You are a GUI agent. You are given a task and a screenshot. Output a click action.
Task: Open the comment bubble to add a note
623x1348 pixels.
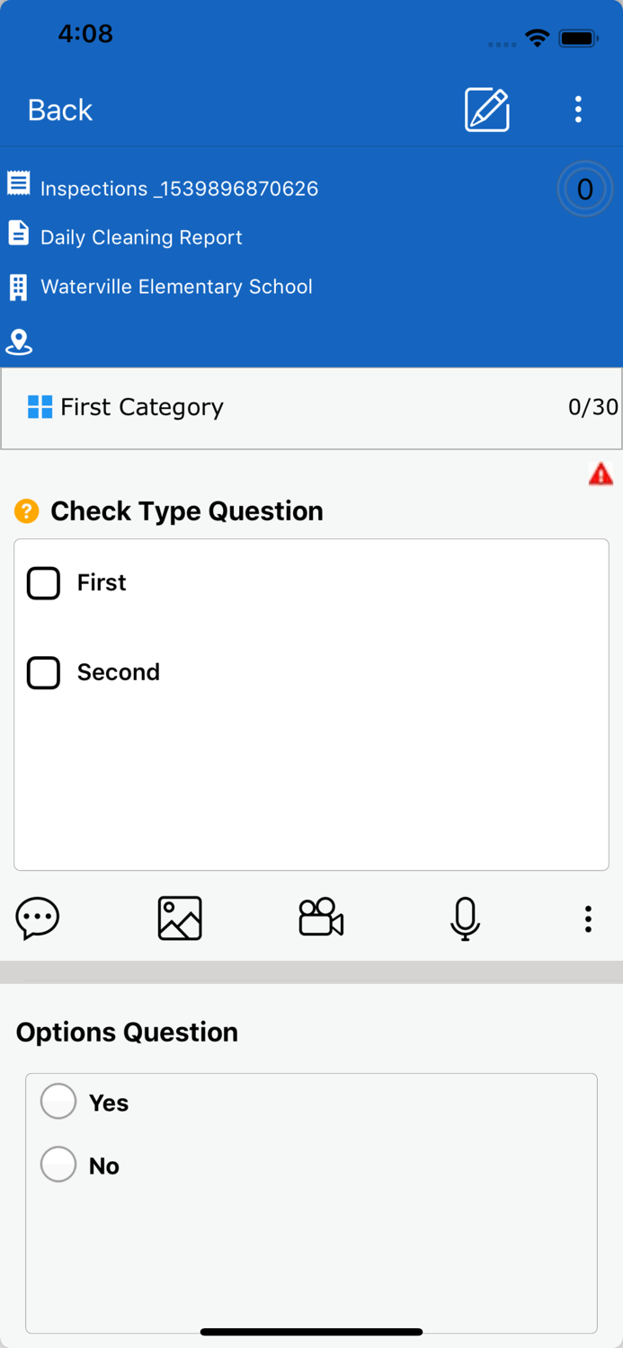37,918
